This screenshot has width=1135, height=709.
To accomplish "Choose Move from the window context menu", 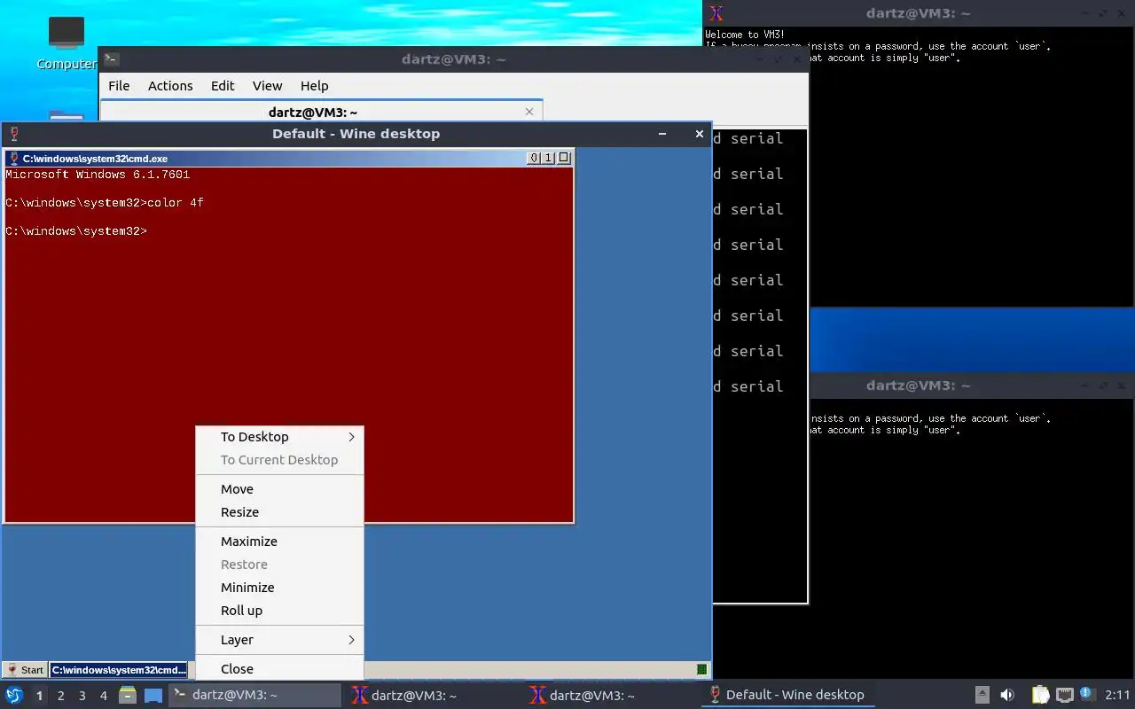I will tap(279, 489).
